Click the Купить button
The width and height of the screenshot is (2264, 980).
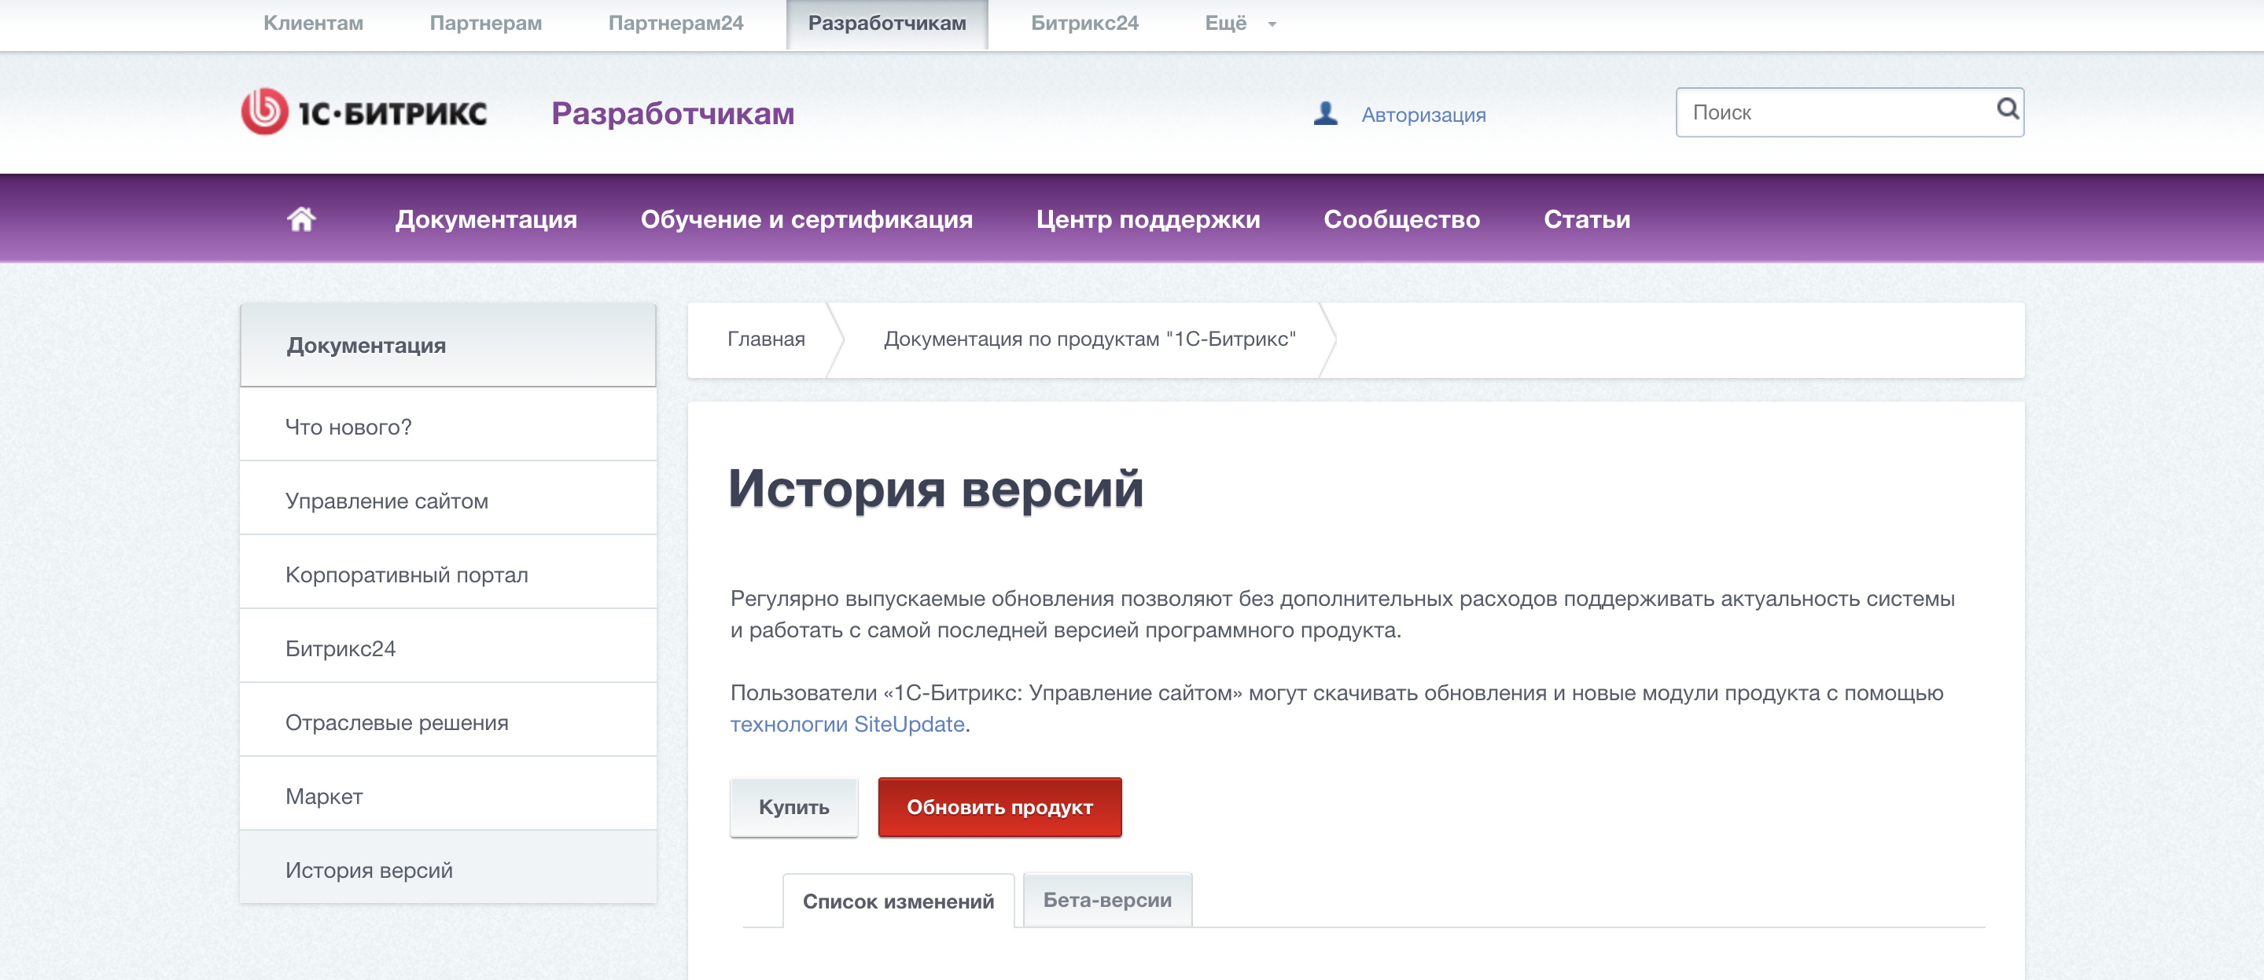point(793,807)
